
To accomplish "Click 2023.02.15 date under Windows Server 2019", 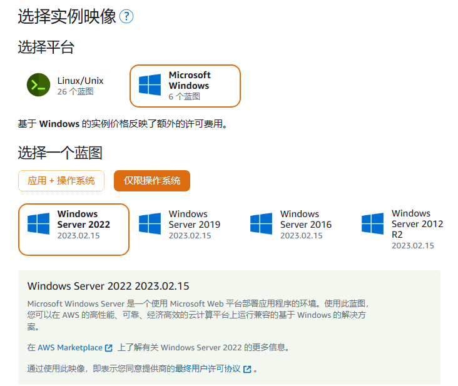I will click(190, 236).
